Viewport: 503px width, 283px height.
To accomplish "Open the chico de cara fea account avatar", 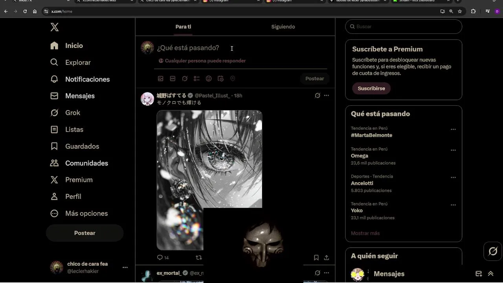I will point(57,267).
